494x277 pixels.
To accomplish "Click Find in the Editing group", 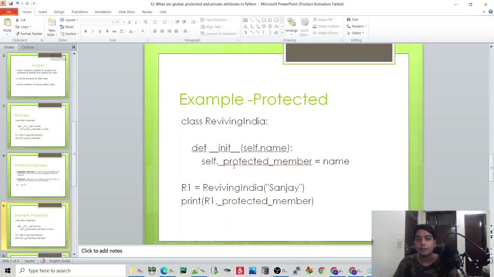I will click(352, 20).
